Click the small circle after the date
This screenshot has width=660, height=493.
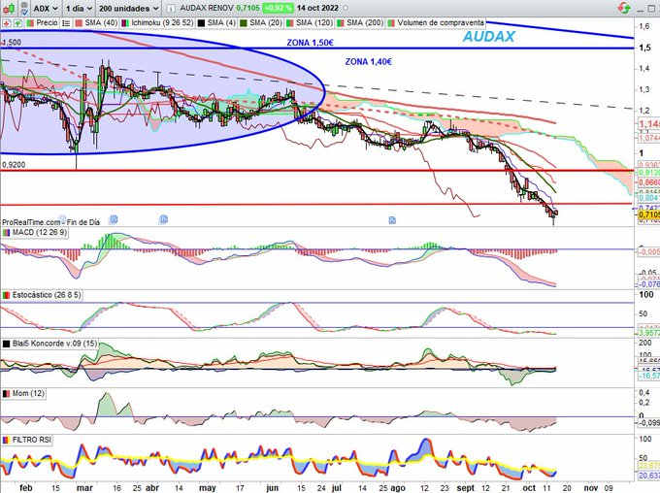pyautogui.click(x=346, y=8)
